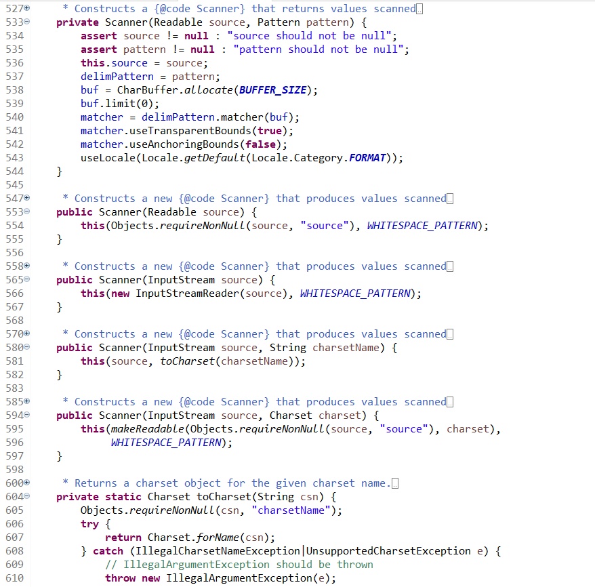Click useAnchoringBounds on line 542
Screen dimensions: 595x587
point(184,144)
